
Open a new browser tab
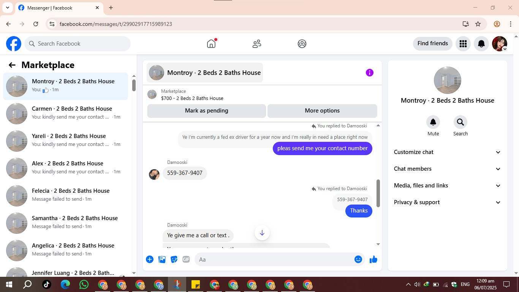(x=111, y=8)
